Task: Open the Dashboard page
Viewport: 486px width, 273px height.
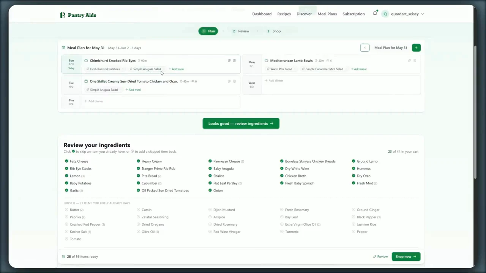Action: [x=262, y=14]
